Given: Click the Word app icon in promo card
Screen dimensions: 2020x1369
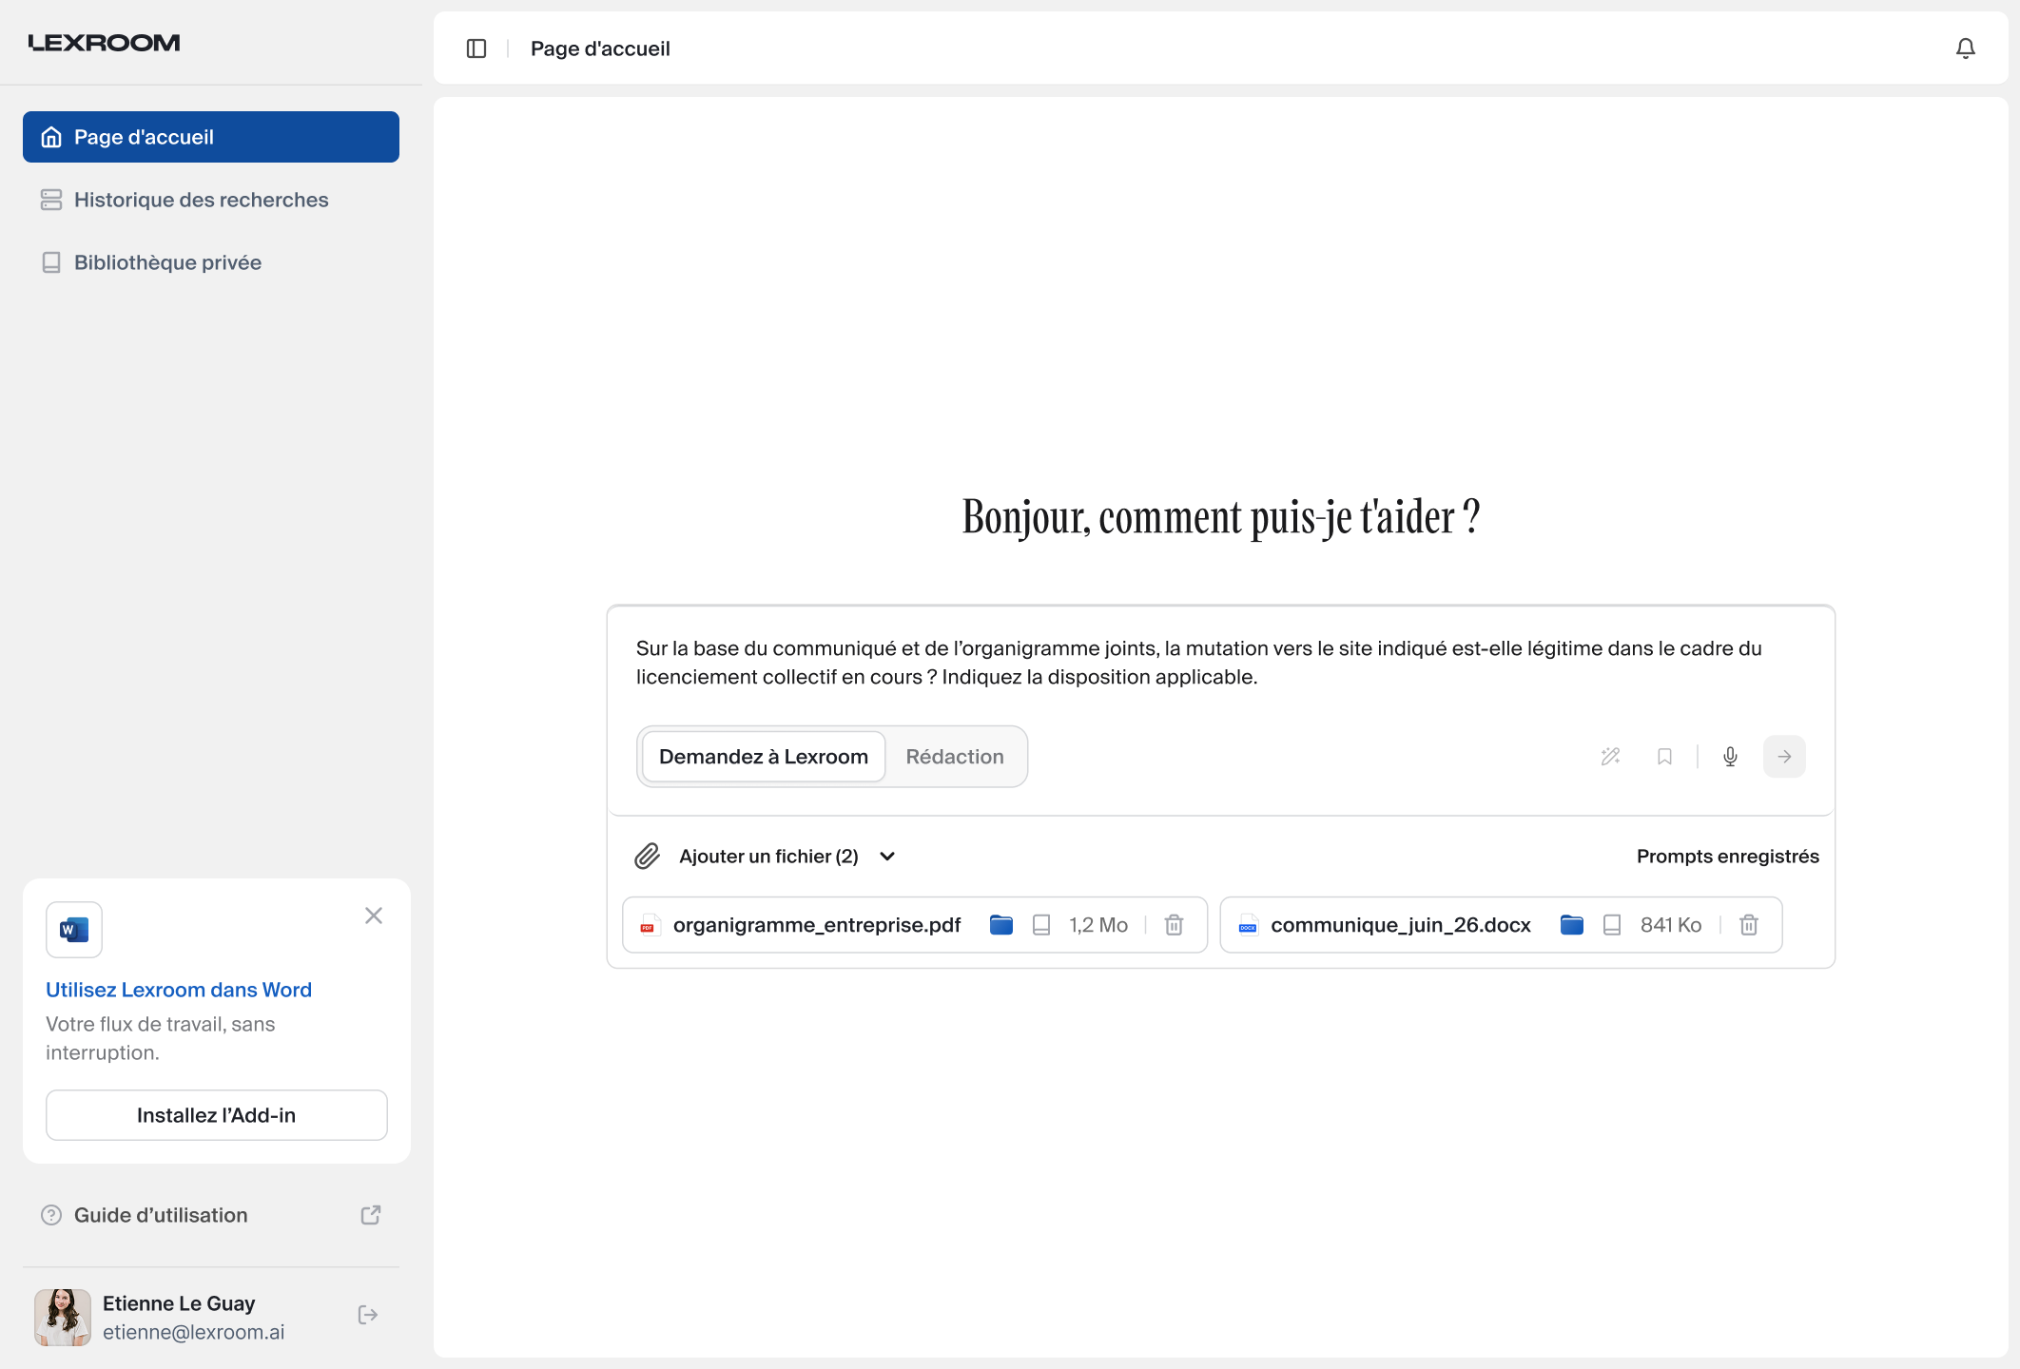Looking at the screenshot, I should (x=74, y=930).
